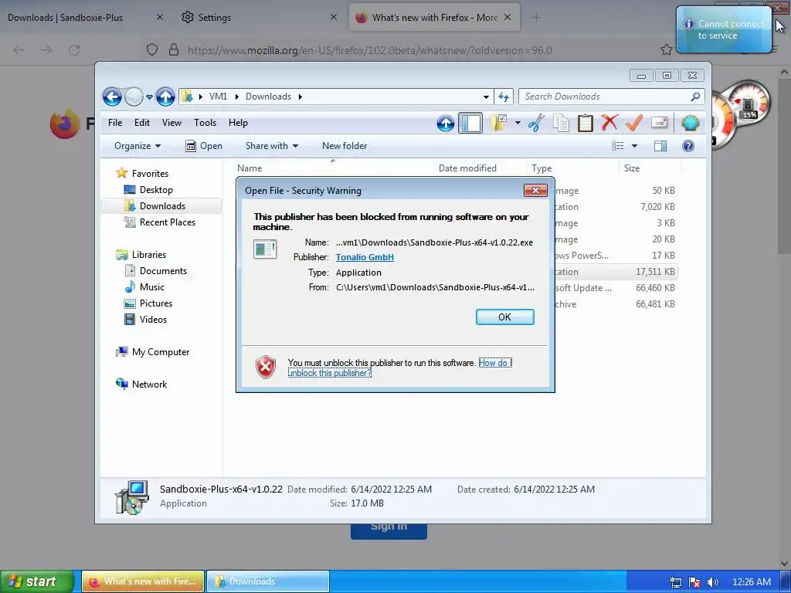Paste using the clipboard icon

[586, 123]
